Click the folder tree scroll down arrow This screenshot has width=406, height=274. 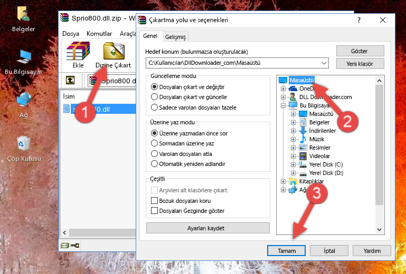pos(379,229)
